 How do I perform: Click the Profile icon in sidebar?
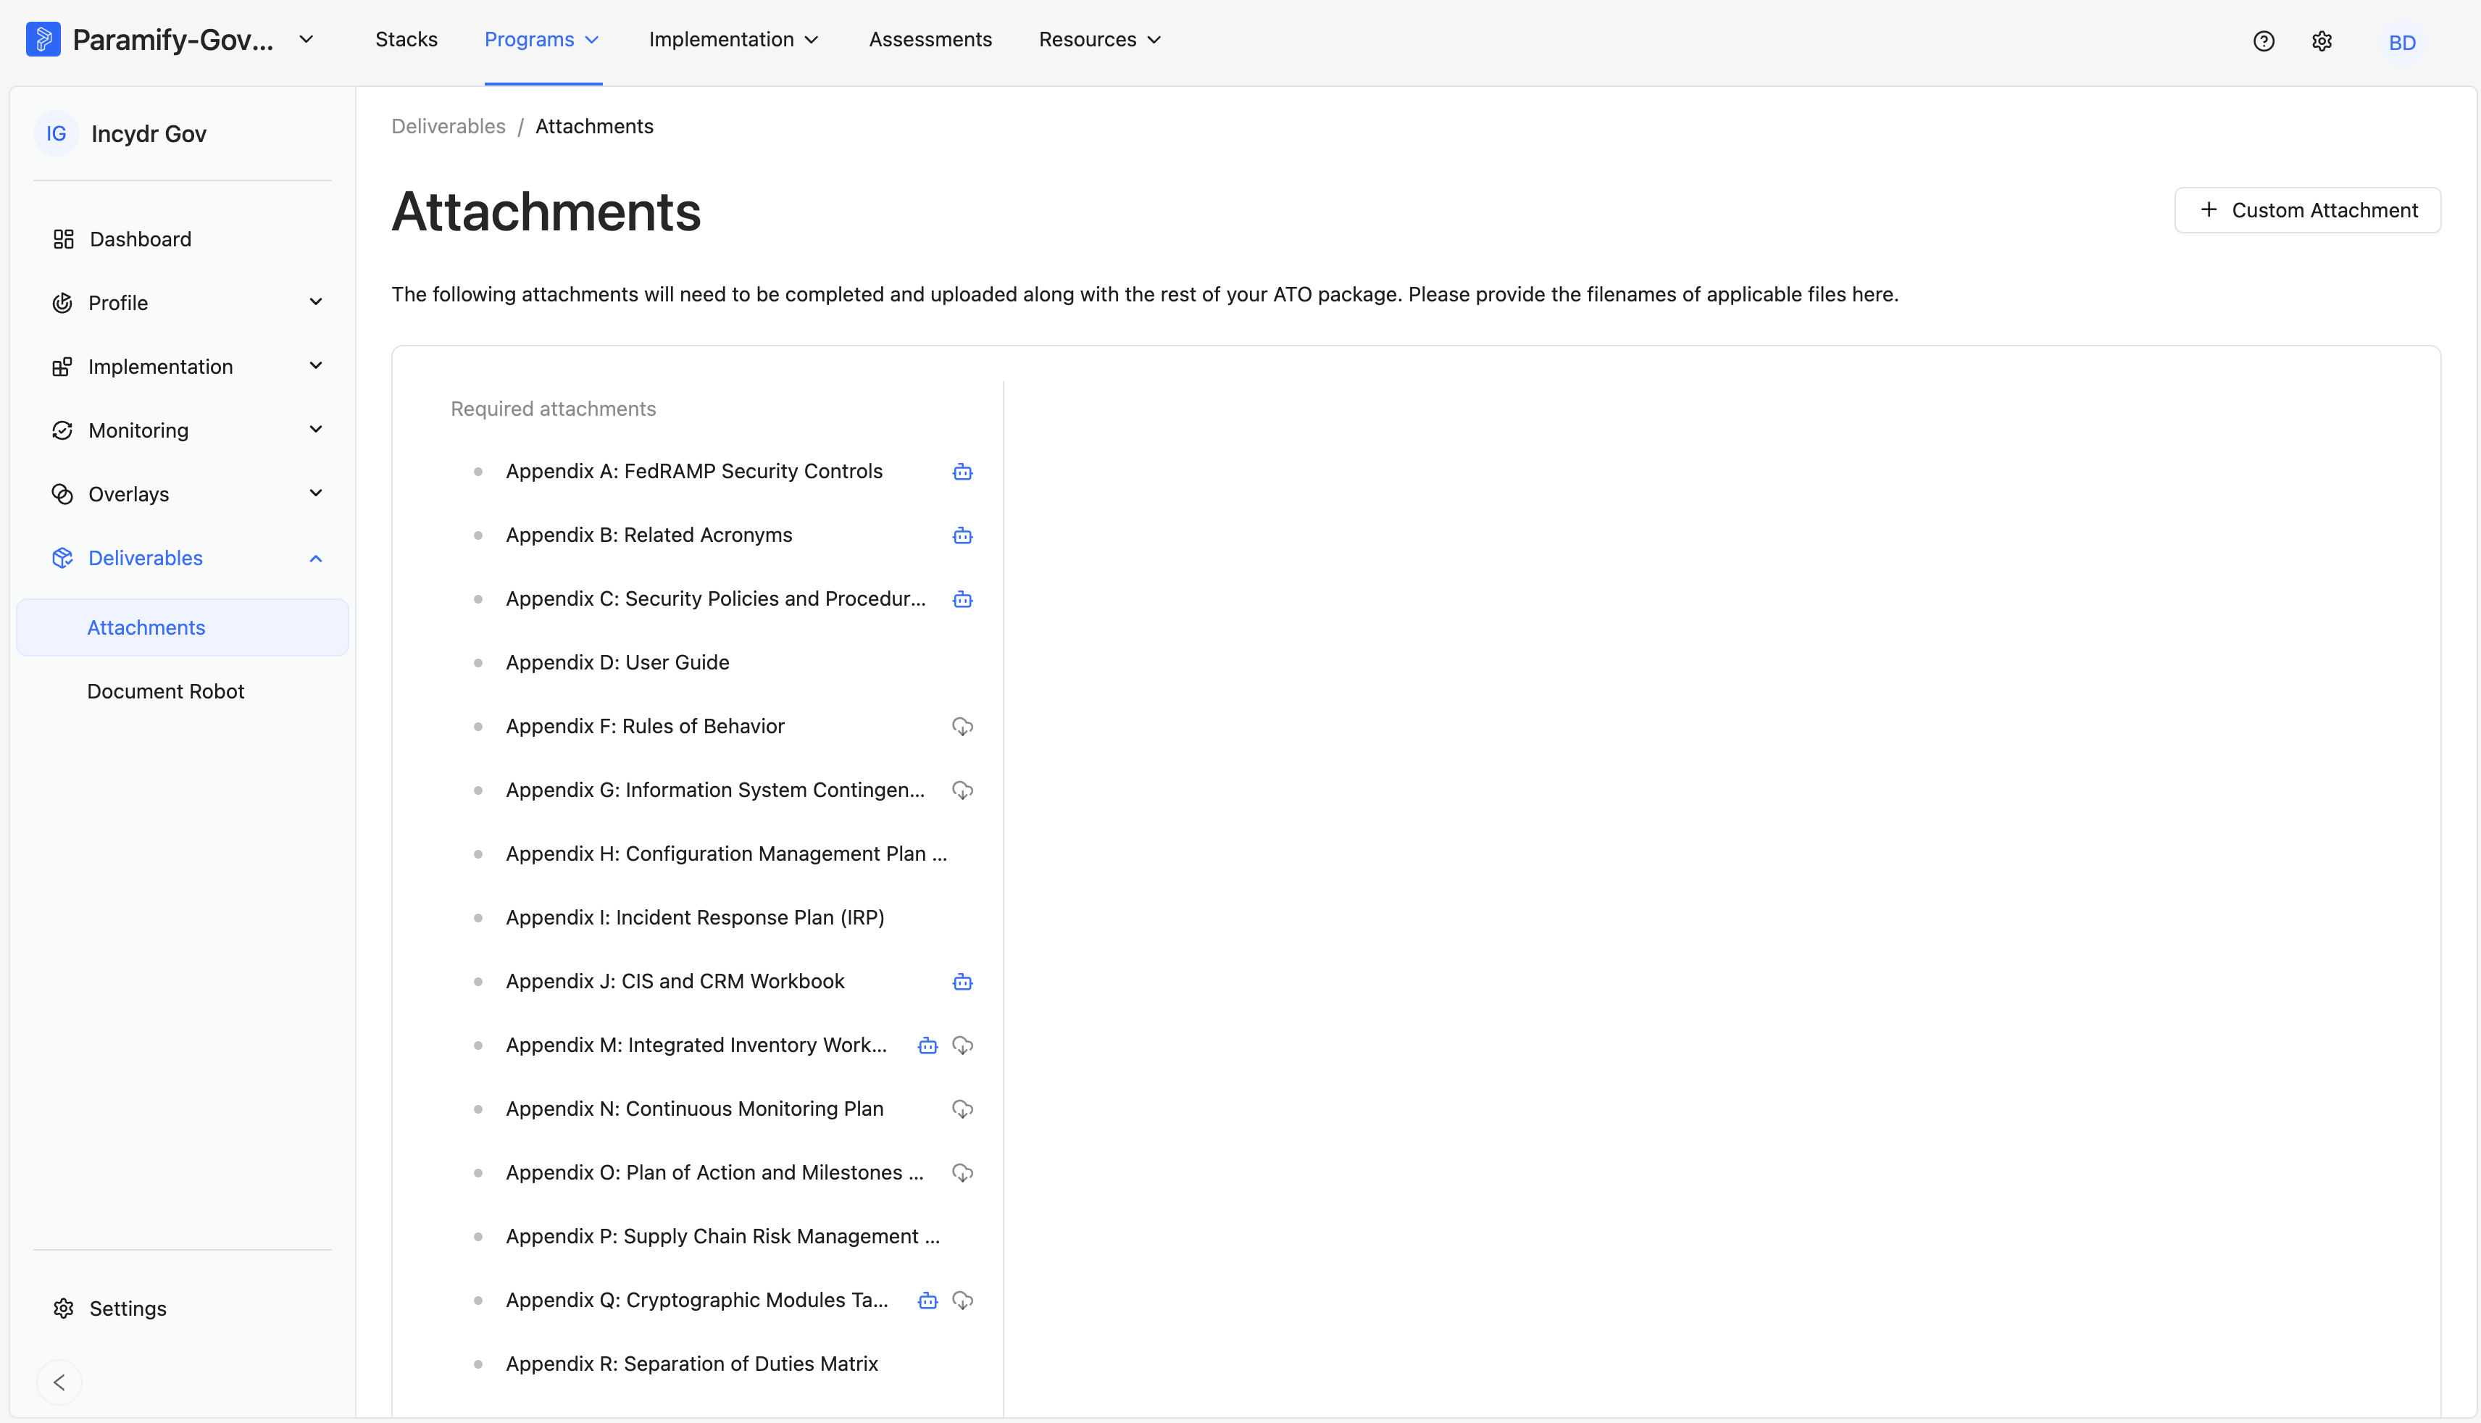[x=62, y=303]
